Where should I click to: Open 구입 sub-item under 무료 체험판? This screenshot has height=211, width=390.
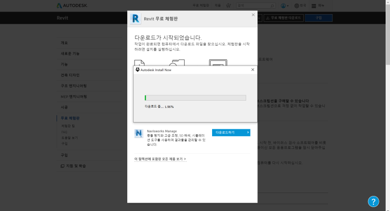pyautogui.click(x=64, y=143)
